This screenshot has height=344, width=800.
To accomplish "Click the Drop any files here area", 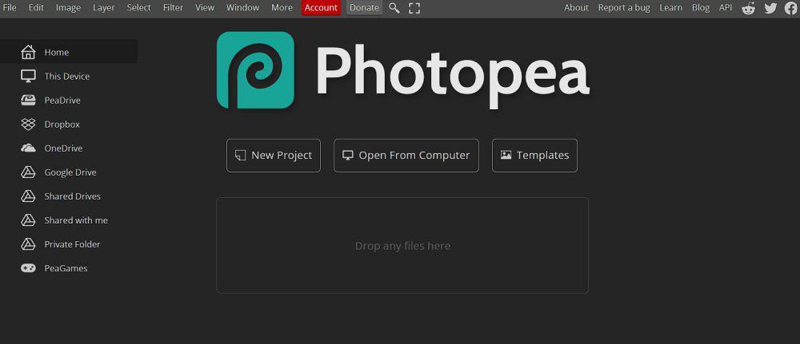I will [x=402, y=245].
